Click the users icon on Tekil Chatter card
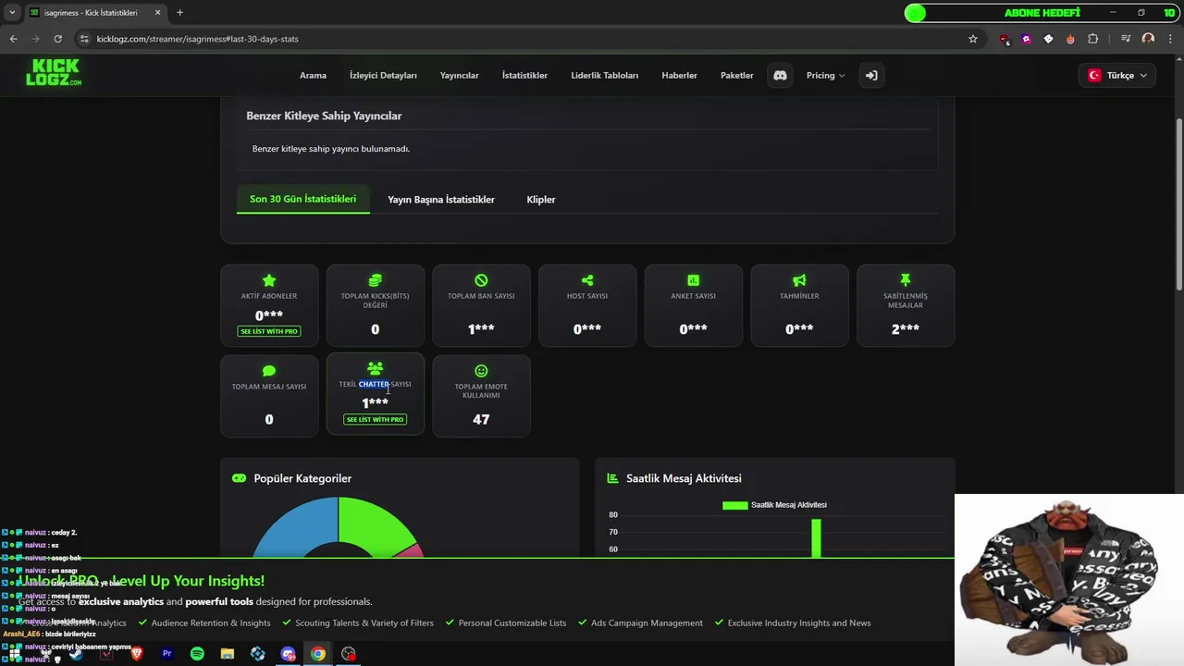Image resolution: width=1184 pixels, height=666 pixels. (x=375, y=368)
